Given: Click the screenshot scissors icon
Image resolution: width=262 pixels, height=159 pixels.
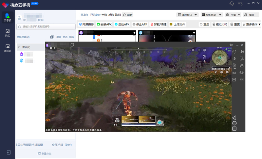Looking at the screenshot, I should (242, 59).
